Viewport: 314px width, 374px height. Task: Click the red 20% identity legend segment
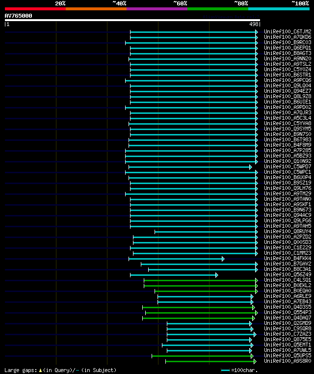tap(35, 9)
